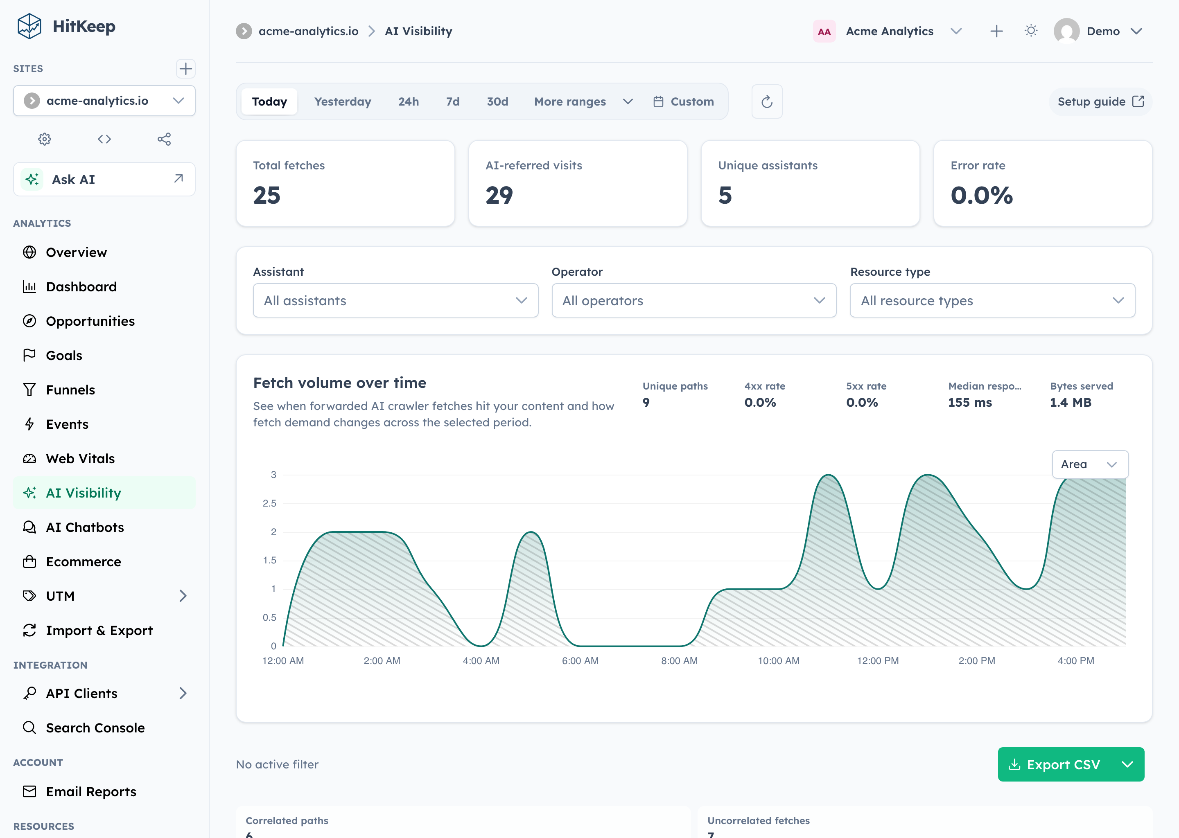Add a new site with the plus button
This screenshot has height=838, width=1179.
(185, 69)
